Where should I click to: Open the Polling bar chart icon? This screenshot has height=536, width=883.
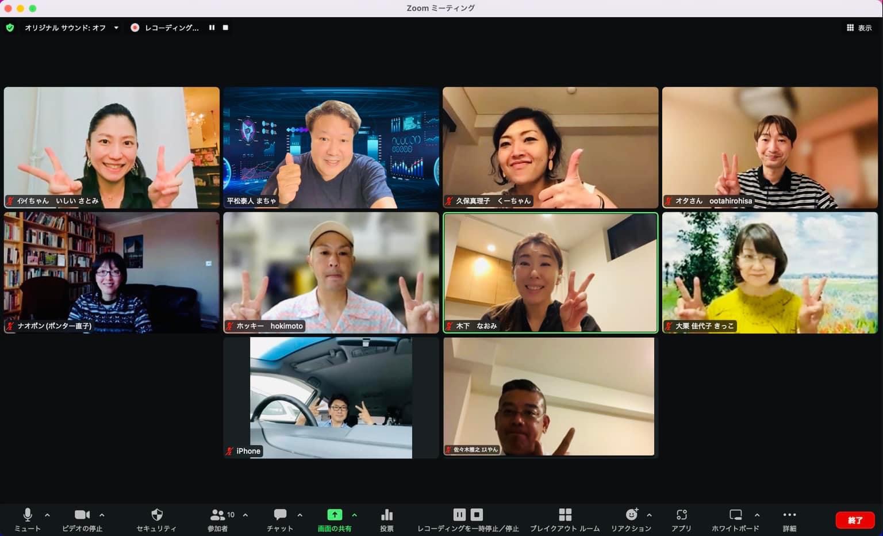[x=387, y=514]
